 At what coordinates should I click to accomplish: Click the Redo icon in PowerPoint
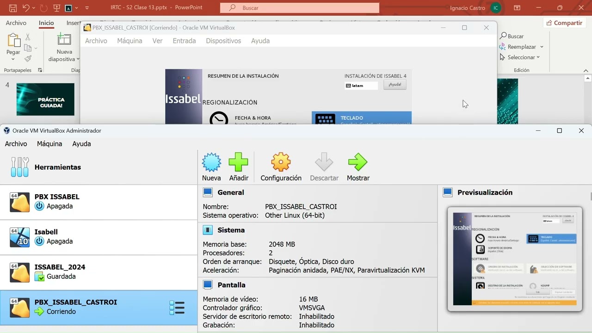click(x=43, y=8)
